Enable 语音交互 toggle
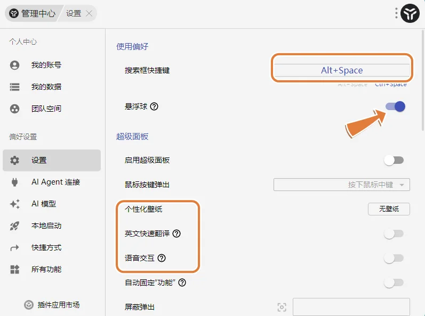 [x=394, y=258]
